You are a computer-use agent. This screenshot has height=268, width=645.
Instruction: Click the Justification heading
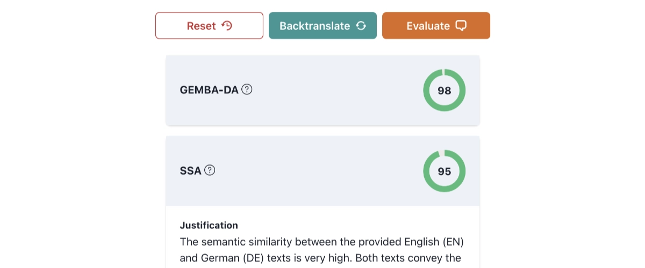[x=209, y=225]
